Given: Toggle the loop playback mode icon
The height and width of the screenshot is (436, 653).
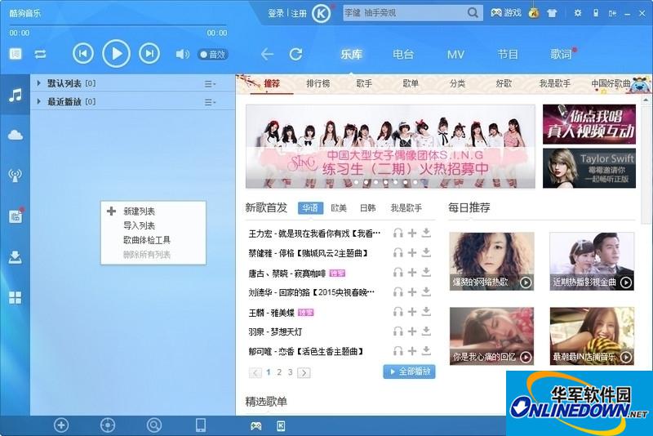Looking at the screenshot, I should pyautogui.click(x=40, y=55).
